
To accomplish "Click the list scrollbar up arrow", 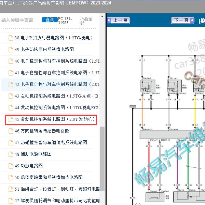I will (102, 17).
